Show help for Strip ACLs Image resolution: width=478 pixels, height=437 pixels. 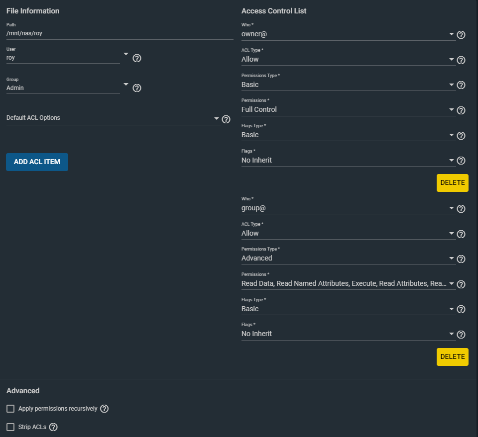click(53, 427)
